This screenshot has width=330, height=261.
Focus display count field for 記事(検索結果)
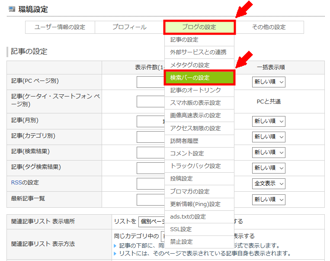(x=151, y=152)
